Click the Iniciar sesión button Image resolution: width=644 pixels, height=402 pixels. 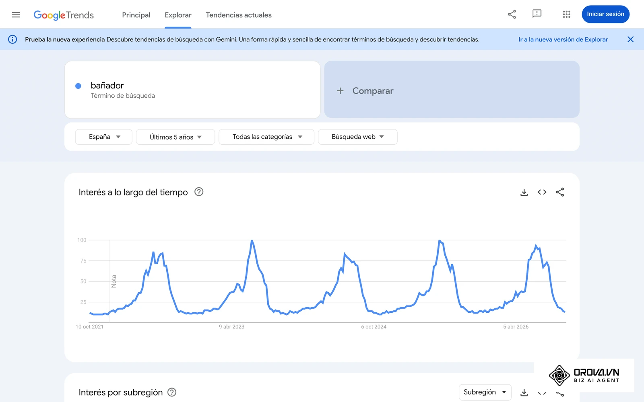click(605, 14)
